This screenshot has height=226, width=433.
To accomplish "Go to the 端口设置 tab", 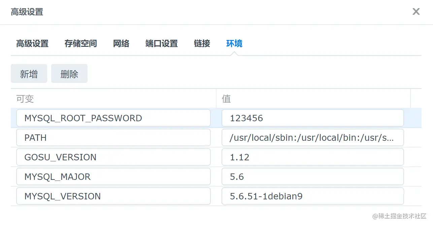I will click(x=162, y=43).
